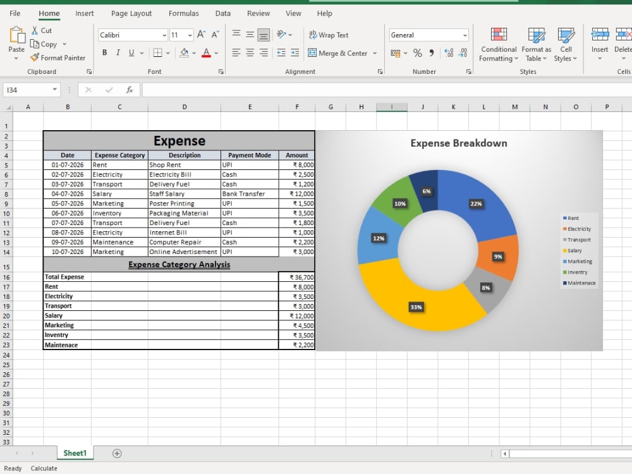This screenshot has height=474, width=632.
Task: Open Format as Table gallery
Action: [536, 45]
